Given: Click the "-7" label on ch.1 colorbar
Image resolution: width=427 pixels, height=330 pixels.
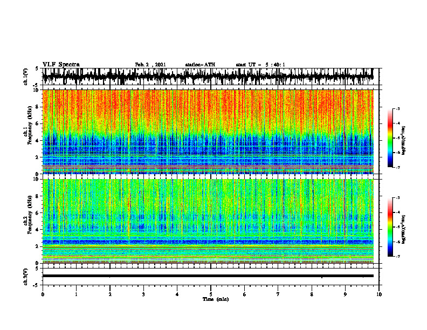Looking at the screenshot, I should click(x=398, y=167).
